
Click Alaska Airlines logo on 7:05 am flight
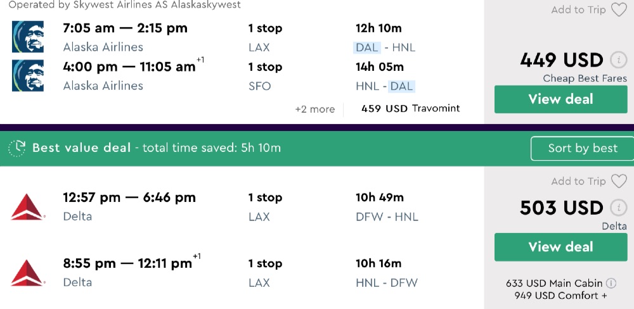pos(28,37)
